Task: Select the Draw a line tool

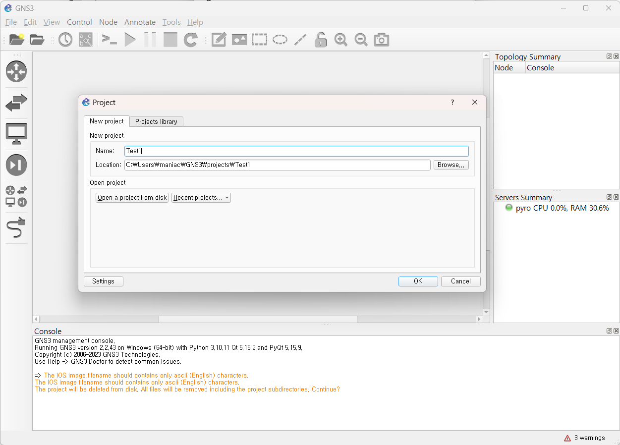Action: [300, 40]
